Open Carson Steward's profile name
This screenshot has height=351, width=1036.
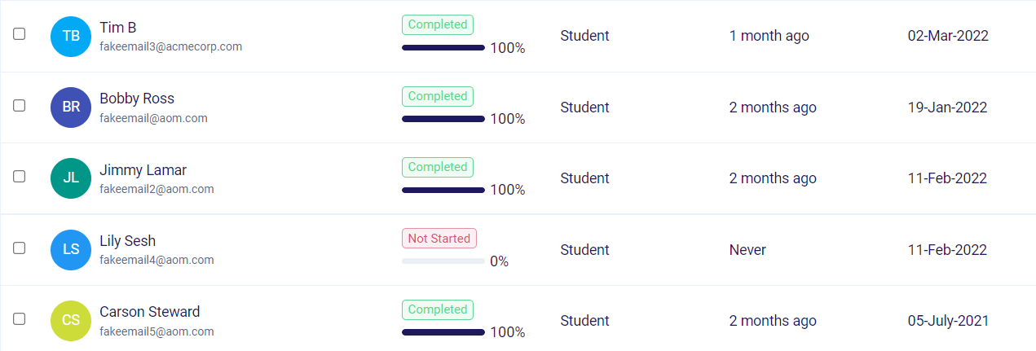[149, 312]
